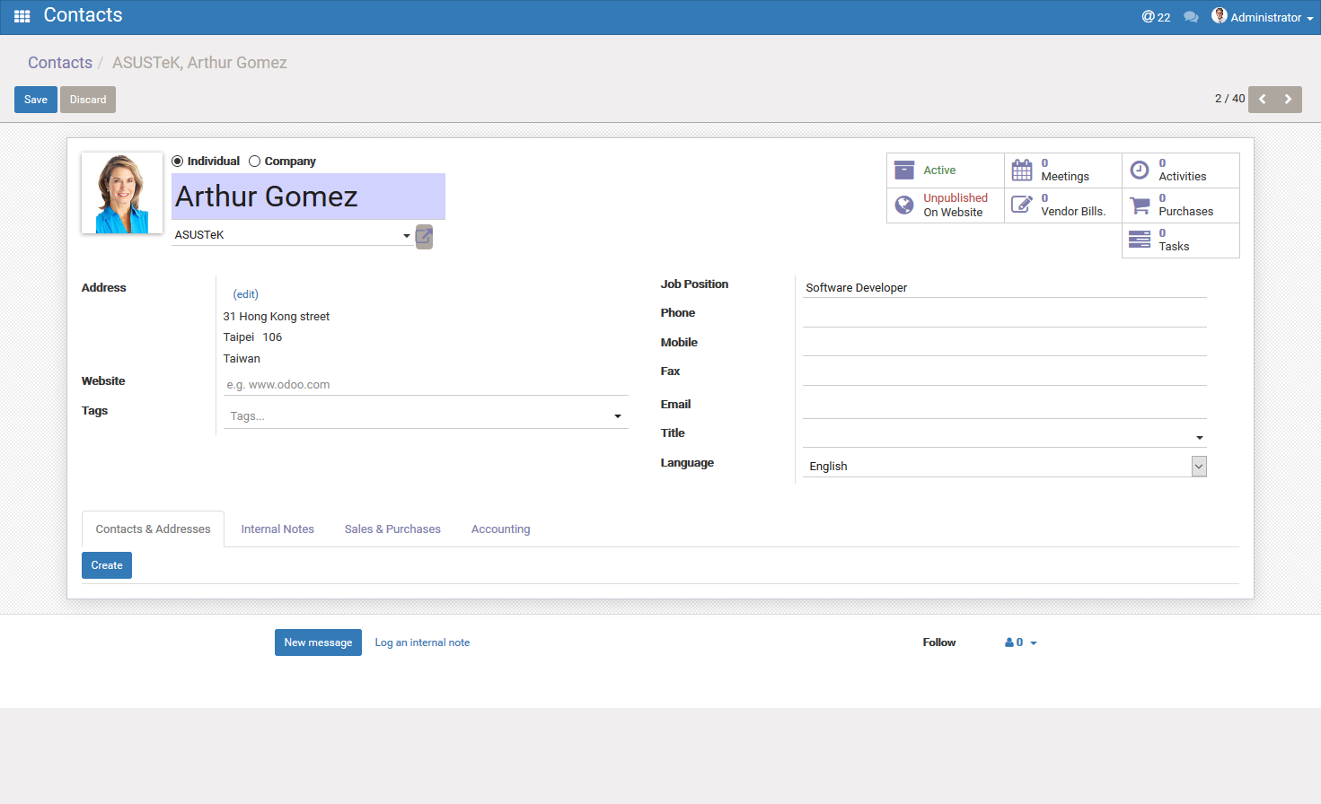This screenshot has width=1321, height=804.
Task: Open the apps grid menu icon
Action: [x=22, y=16]
